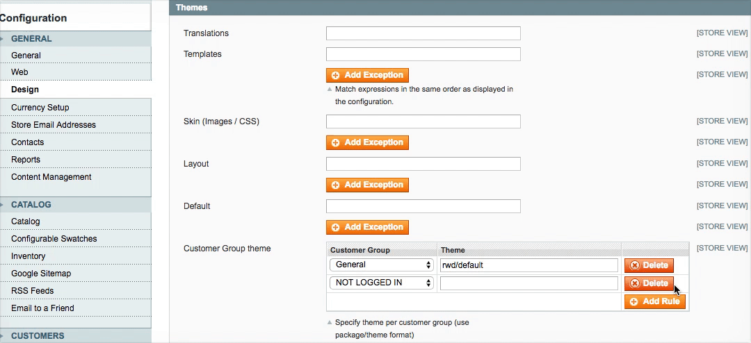
Task: Click the rwd/default theme input field
Action: (x=529, y=265)
